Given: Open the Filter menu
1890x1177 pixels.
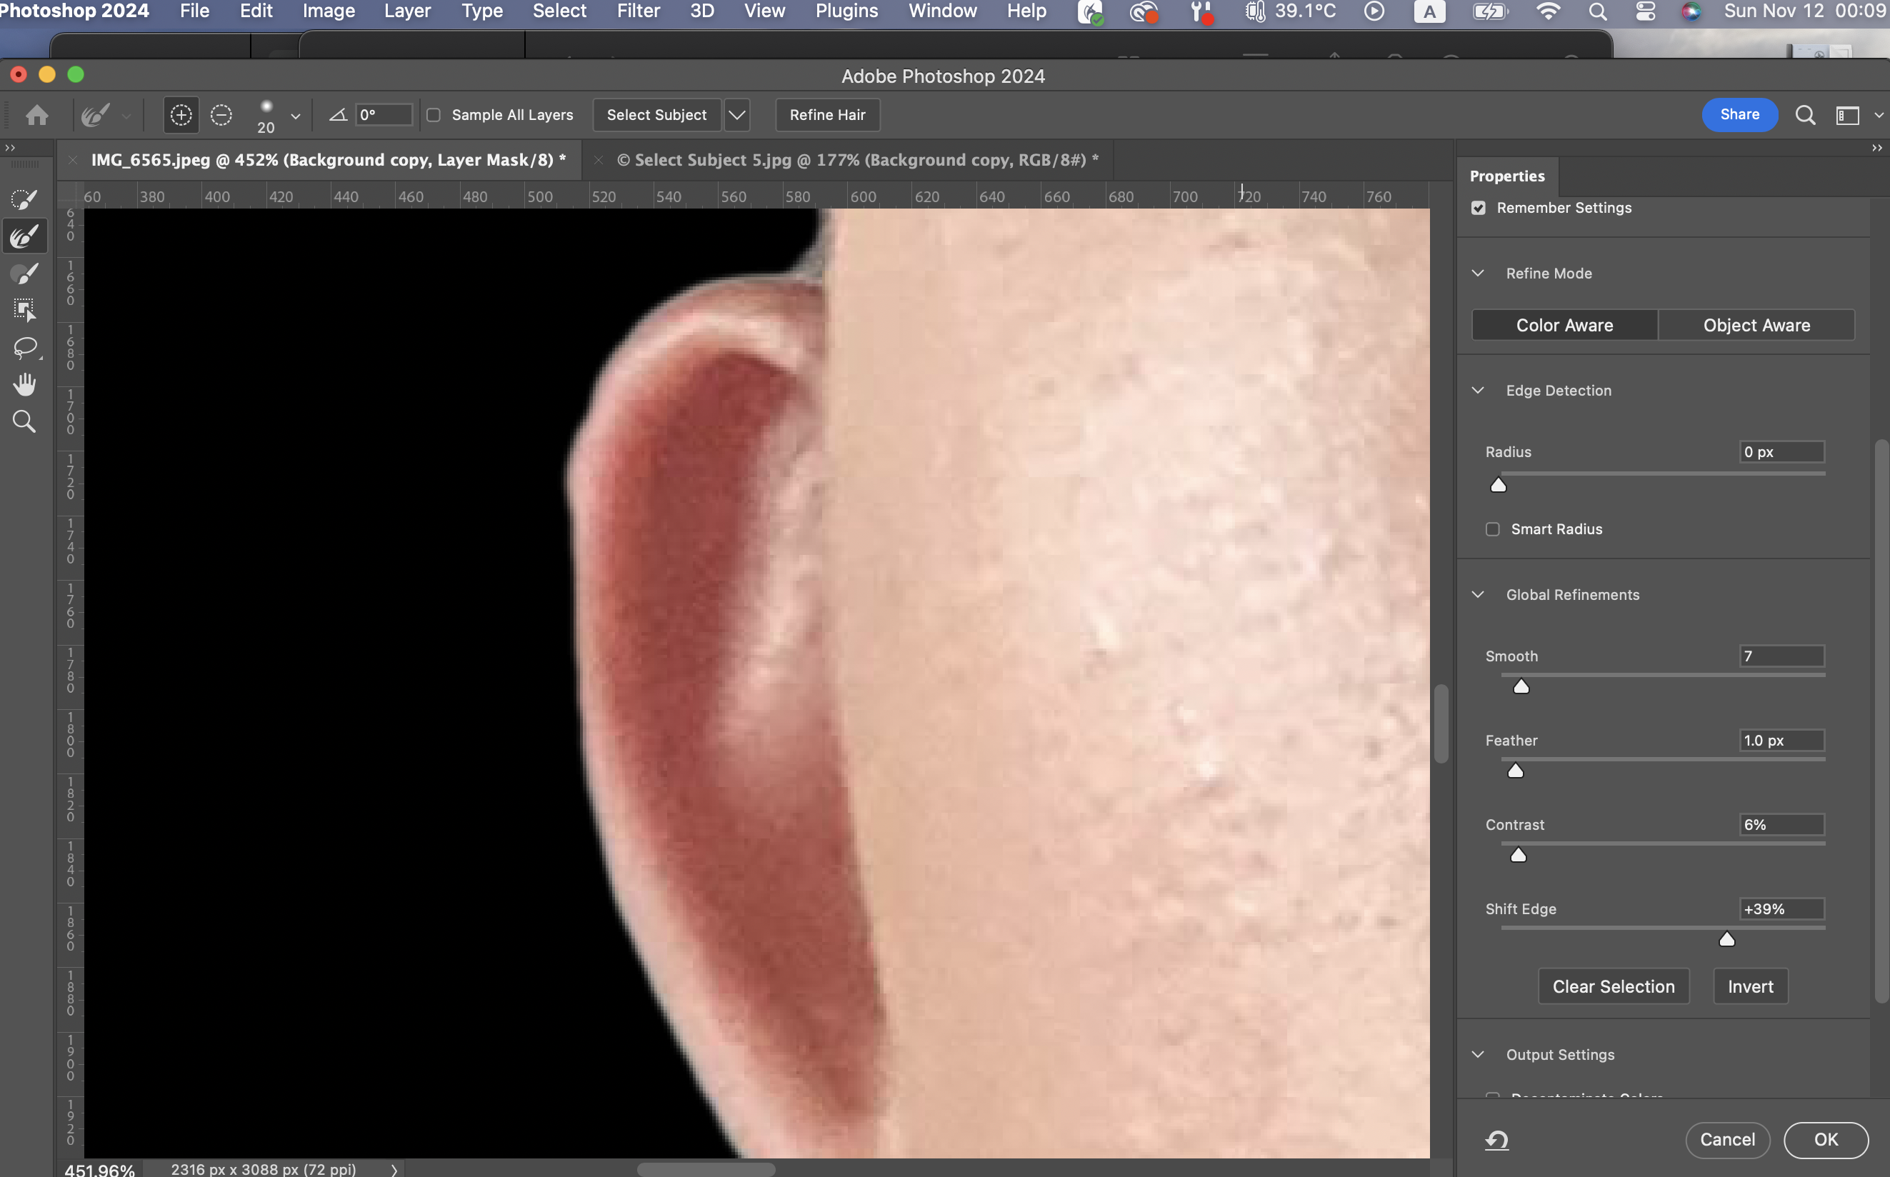Looking at the screenshot, I should click(x=638, y=11).
